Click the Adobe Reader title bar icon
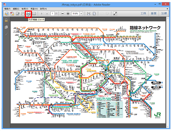This screenshot has width=172, height=131. pyautogui.click(x=5, y=4)
